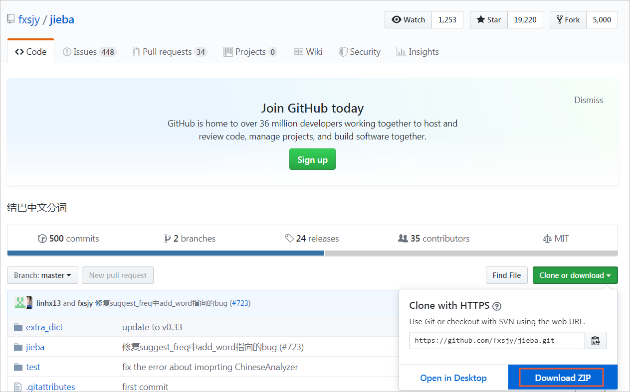Open the Insights tab
This screenshot has height=392, width=630.
point(418,52)
